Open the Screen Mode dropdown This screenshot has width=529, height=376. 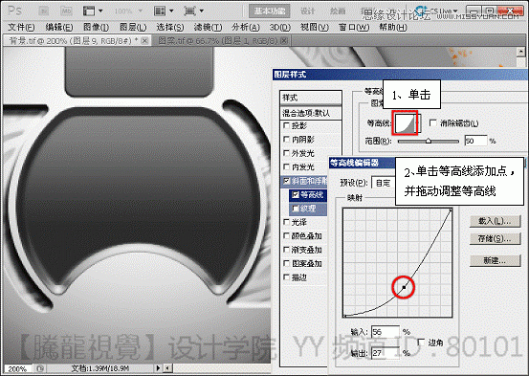pyautogui.click(x=193, y=11)
